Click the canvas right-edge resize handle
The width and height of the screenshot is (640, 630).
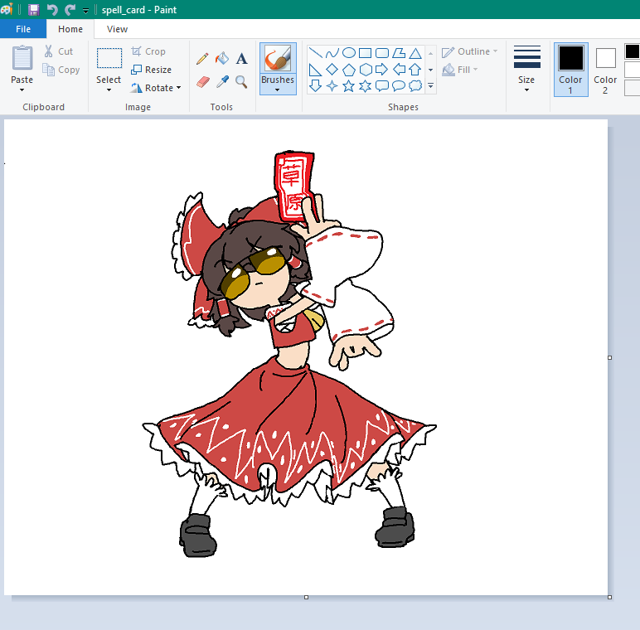[610, 357]
